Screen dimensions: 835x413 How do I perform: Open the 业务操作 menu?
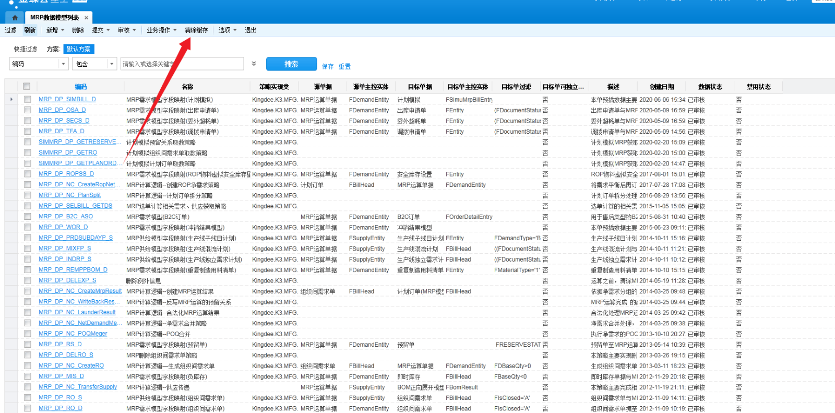[x=161, y=30]
